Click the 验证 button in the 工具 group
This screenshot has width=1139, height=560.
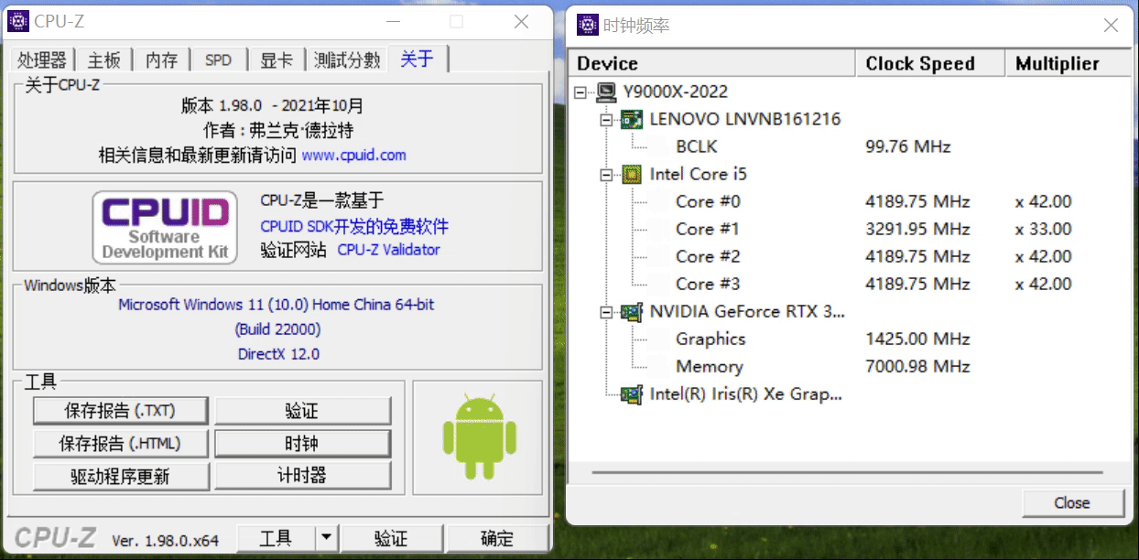click(x=302, y=411)
